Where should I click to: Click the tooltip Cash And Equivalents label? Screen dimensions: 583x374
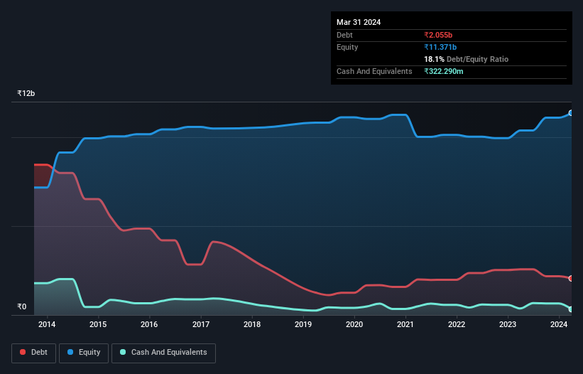click(374, 71)
